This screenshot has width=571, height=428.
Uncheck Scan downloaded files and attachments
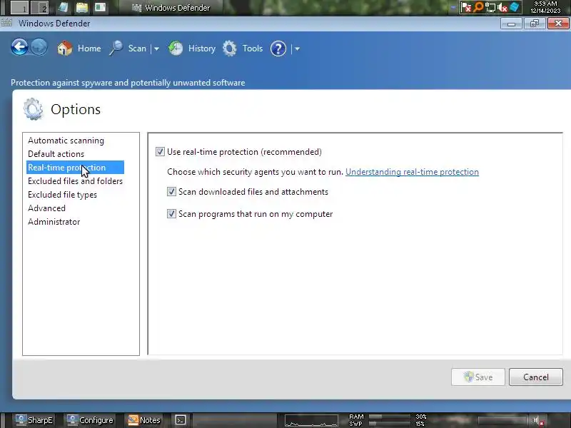(x=171, y=192)
